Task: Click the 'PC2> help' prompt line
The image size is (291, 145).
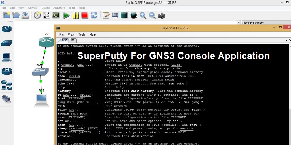Action: [66, 53]
